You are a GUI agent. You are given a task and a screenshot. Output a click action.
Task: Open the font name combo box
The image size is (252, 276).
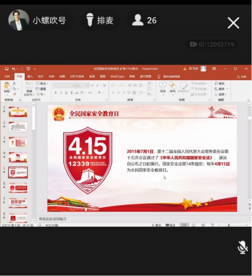(x=65, y=86)
